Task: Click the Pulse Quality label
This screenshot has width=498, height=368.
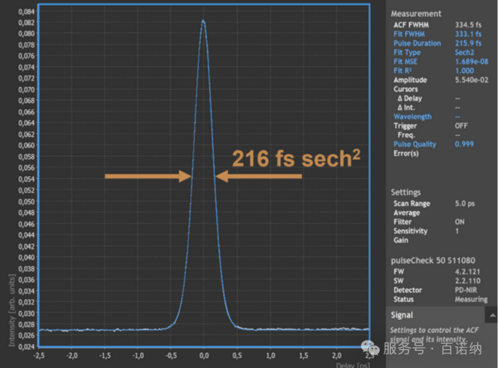Action: (x=415, y=144)
